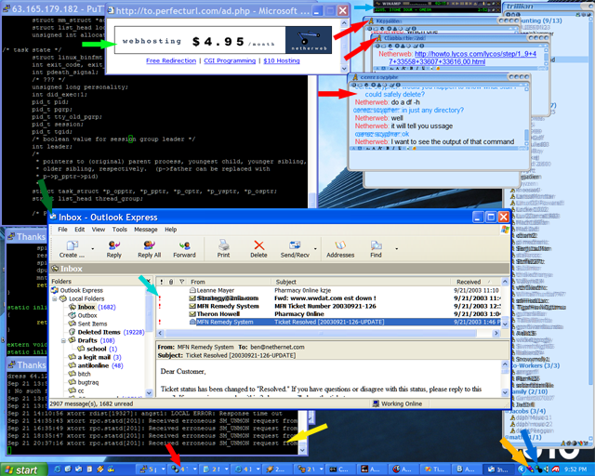Select the Outbox folder
Viewport: 595px width, 476px height.
click(83, 315)
